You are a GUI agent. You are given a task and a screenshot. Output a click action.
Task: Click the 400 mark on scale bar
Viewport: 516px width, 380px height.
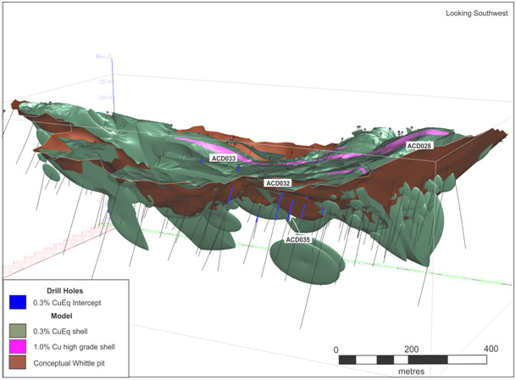489,349
